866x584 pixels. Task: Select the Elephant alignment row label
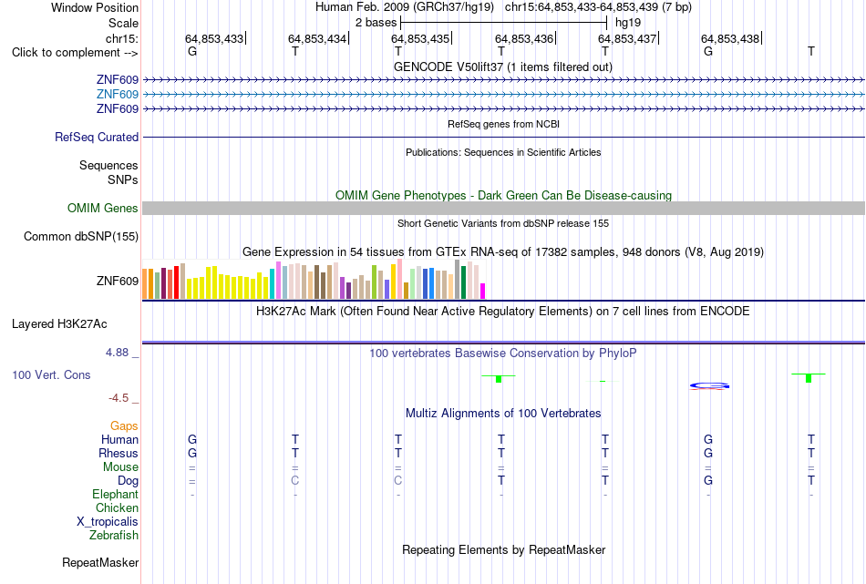115,494
